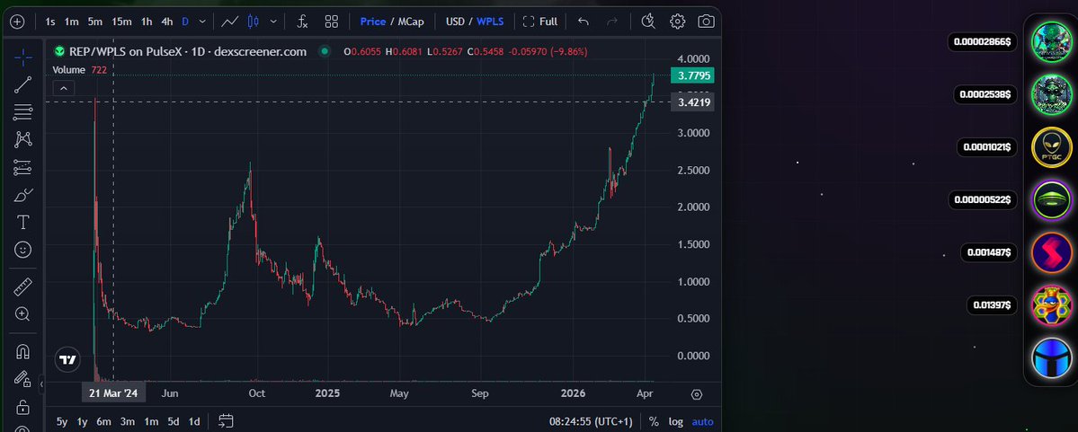Viewport: 1078px width, 432px height.
Task: Click the 3.7795 current price label
Action: tap(694, 75)
